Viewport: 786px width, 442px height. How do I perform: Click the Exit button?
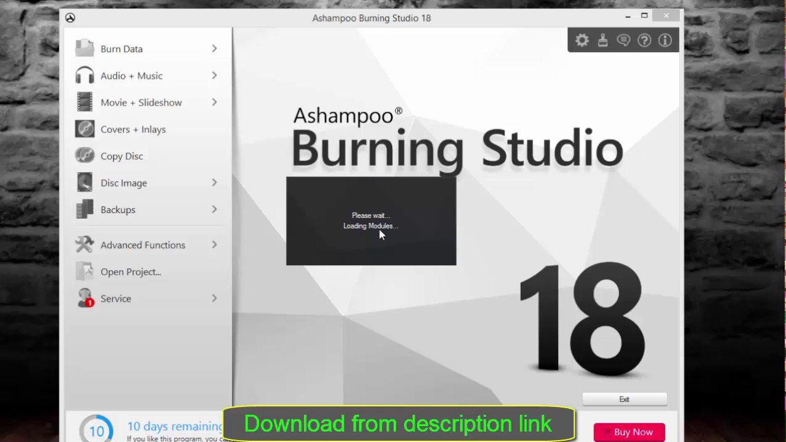[625, 400]
